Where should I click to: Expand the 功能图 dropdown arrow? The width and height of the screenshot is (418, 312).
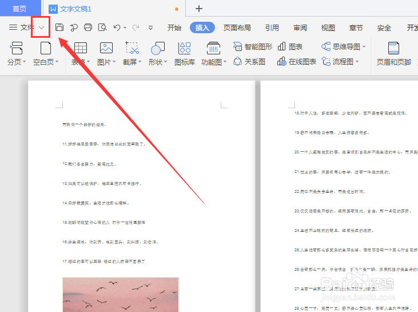(x=225, y=62)
